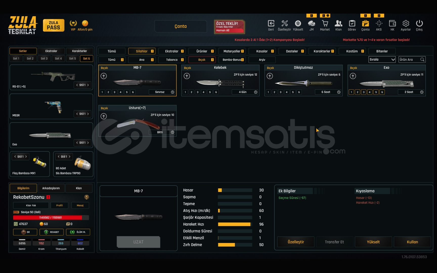Click the Özelleştir button in details panel
Screen dimensions: 437x273
click(296, 242)
